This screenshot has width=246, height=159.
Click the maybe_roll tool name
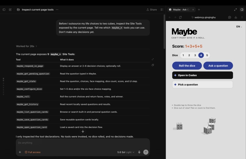[x=23, y=97]
